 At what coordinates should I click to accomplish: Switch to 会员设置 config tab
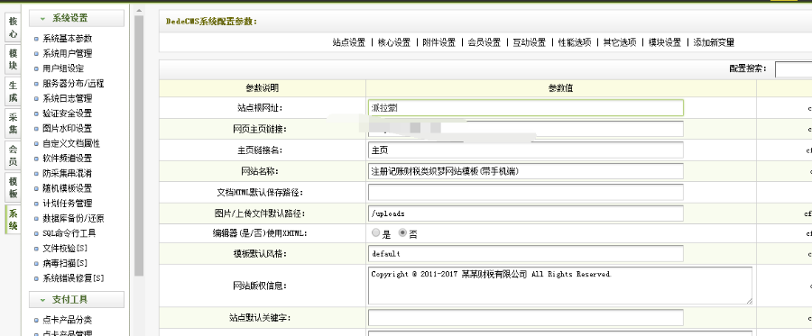pos(484,43)
